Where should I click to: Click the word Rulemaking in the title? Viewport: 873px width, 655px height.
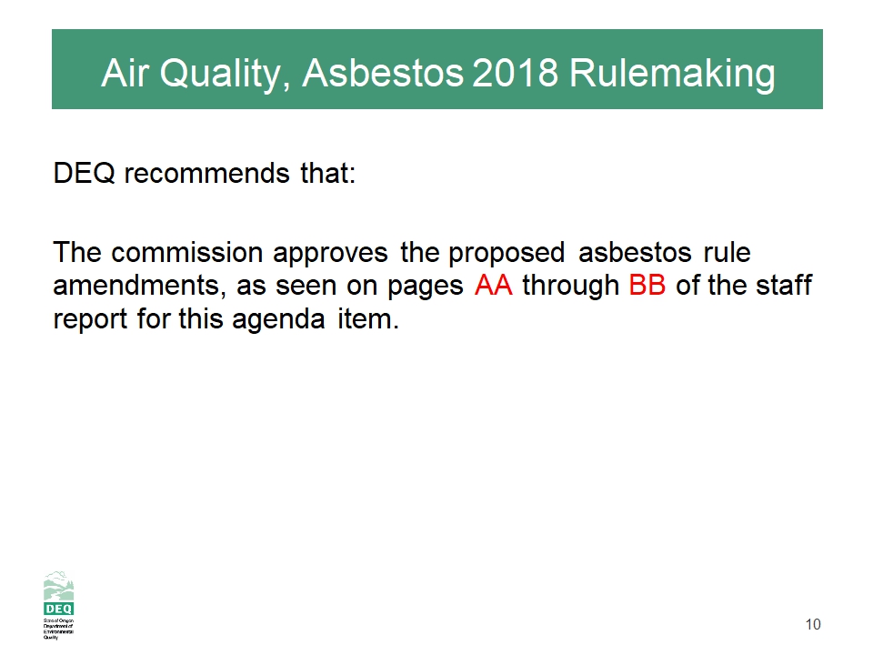coord(672,74)
